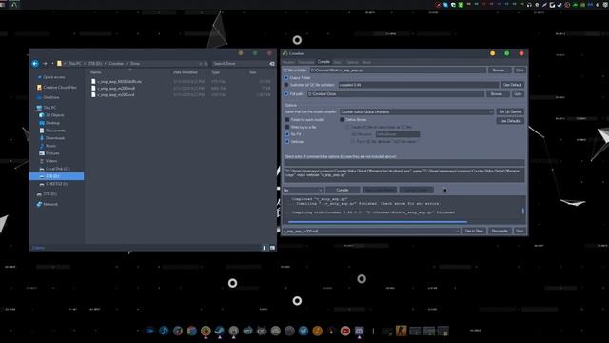
Task: Open Set Up Games in Crowbar
Action: [x=510, y=112]
